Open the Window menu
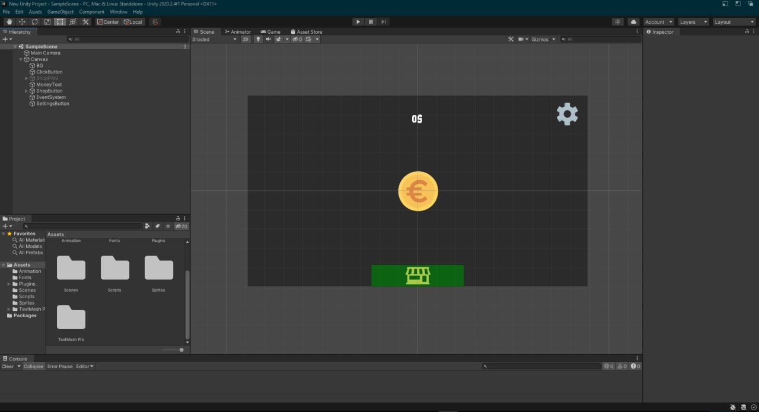This screenshot has height=412, width=759. click(x=118, y=12)
